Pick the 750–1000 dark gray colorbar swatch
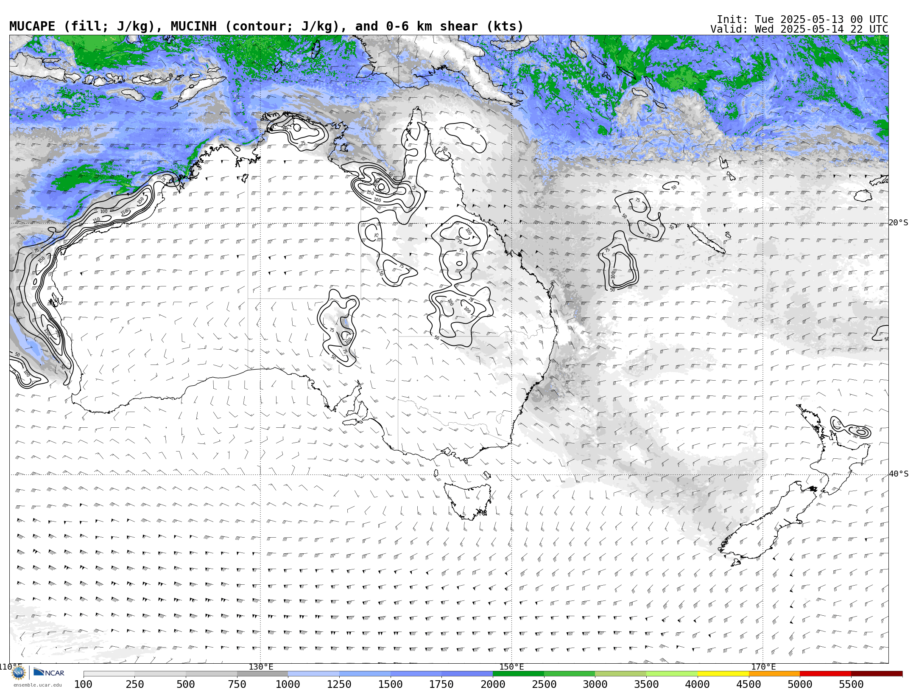 click(263, 674)
